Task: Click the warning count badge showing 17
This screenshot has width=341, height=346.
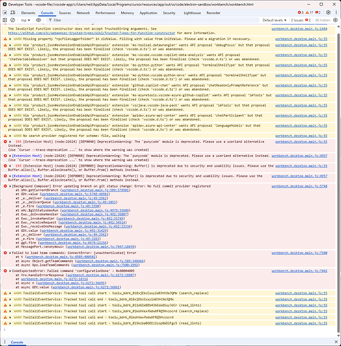Action: click(x=309, y=12)
